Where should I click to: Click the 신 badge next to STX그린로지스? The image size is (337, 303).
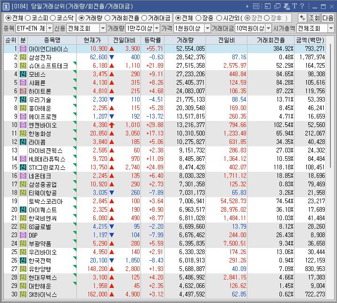23,167
